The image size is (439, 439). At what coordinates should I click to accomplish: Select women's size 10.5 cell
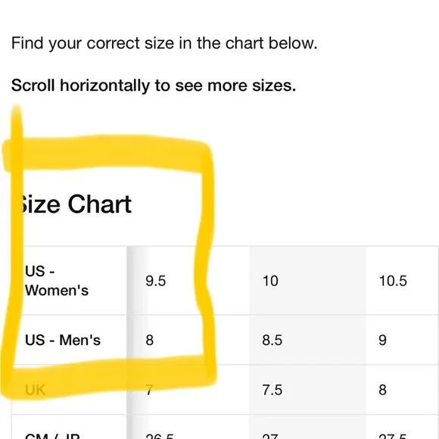[x=393, y=281]
